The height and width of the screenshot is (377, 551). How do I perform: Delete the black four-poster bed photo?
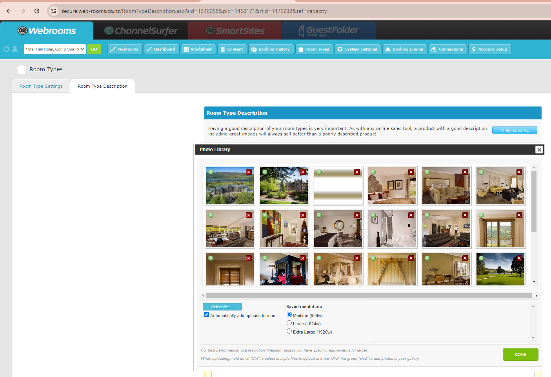pyautogui.click(x=303, y=258)
